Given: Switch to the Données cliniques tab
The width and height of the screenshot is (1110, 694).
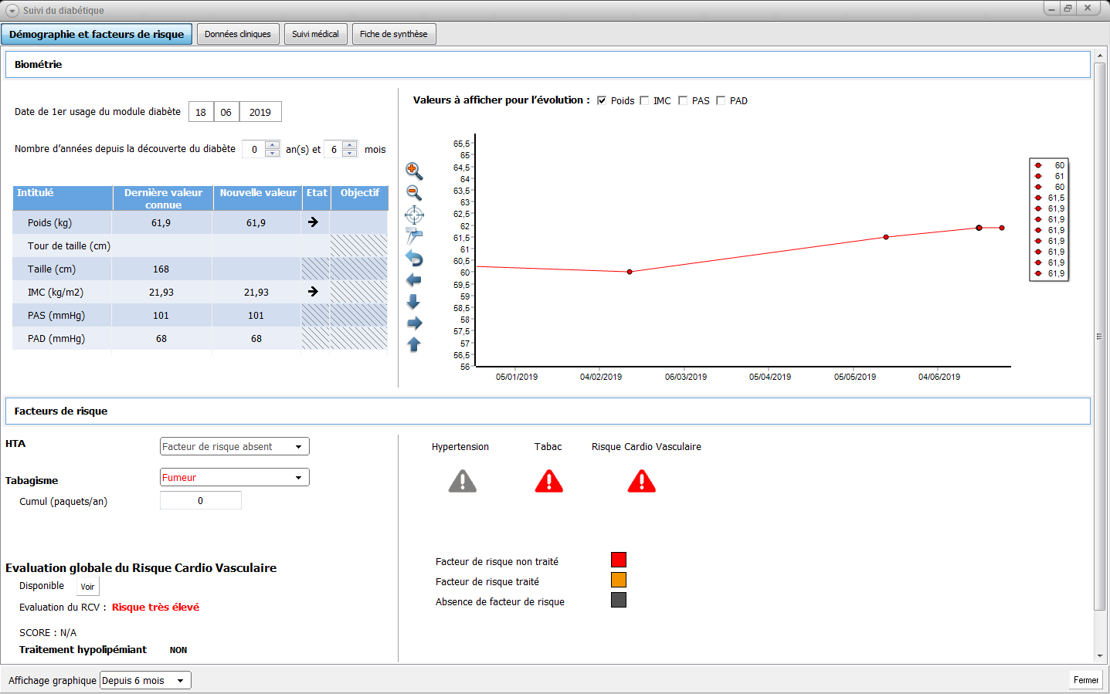Looking at the screenshot, I should [x=238, y=34].
